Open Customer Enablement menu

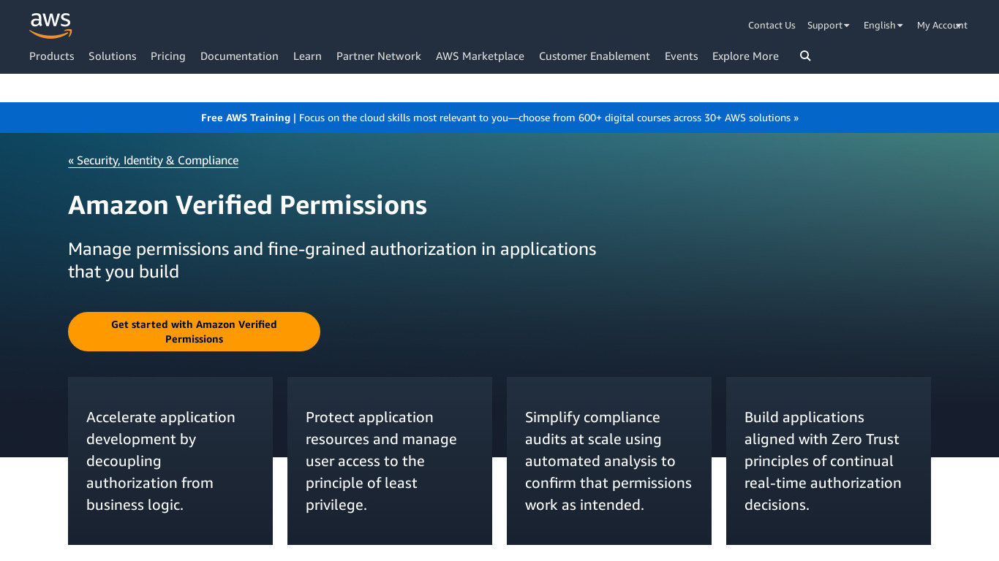point(595,56)
